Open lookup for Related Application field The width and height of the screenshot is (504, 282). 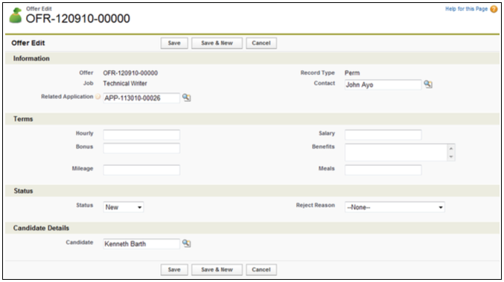(x=186, y=97)
